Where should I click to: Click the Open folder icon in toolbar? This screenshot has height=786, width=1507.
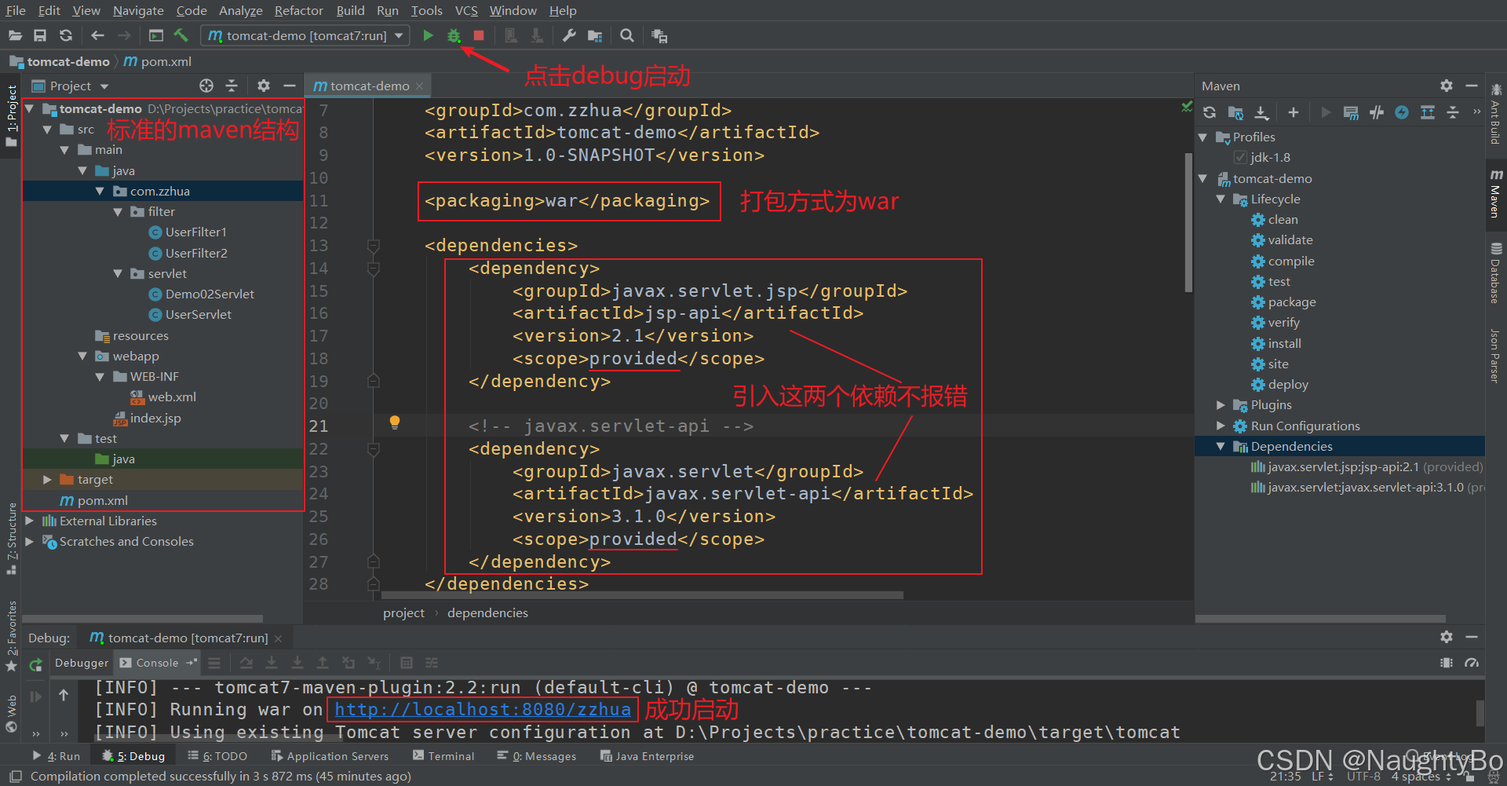click(15, 35)
